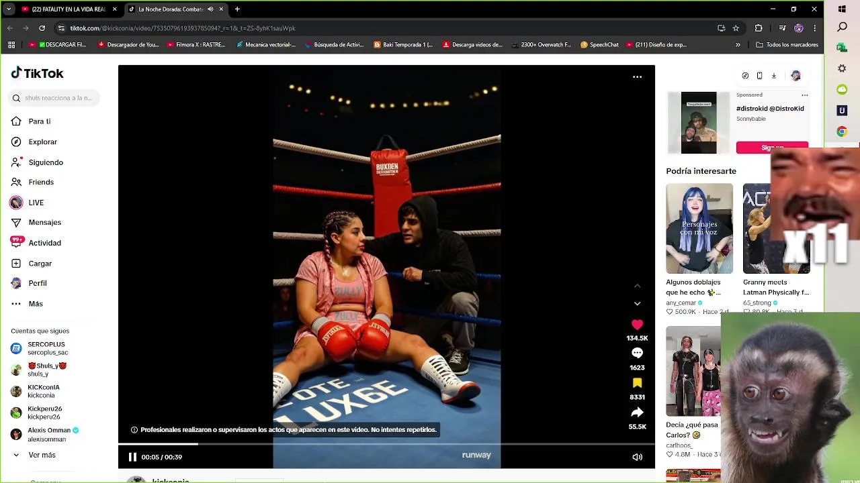Open the apps grid in bookmarks bar
The height and width of the screenshot is (483, 860).
(x=11, y=45)
